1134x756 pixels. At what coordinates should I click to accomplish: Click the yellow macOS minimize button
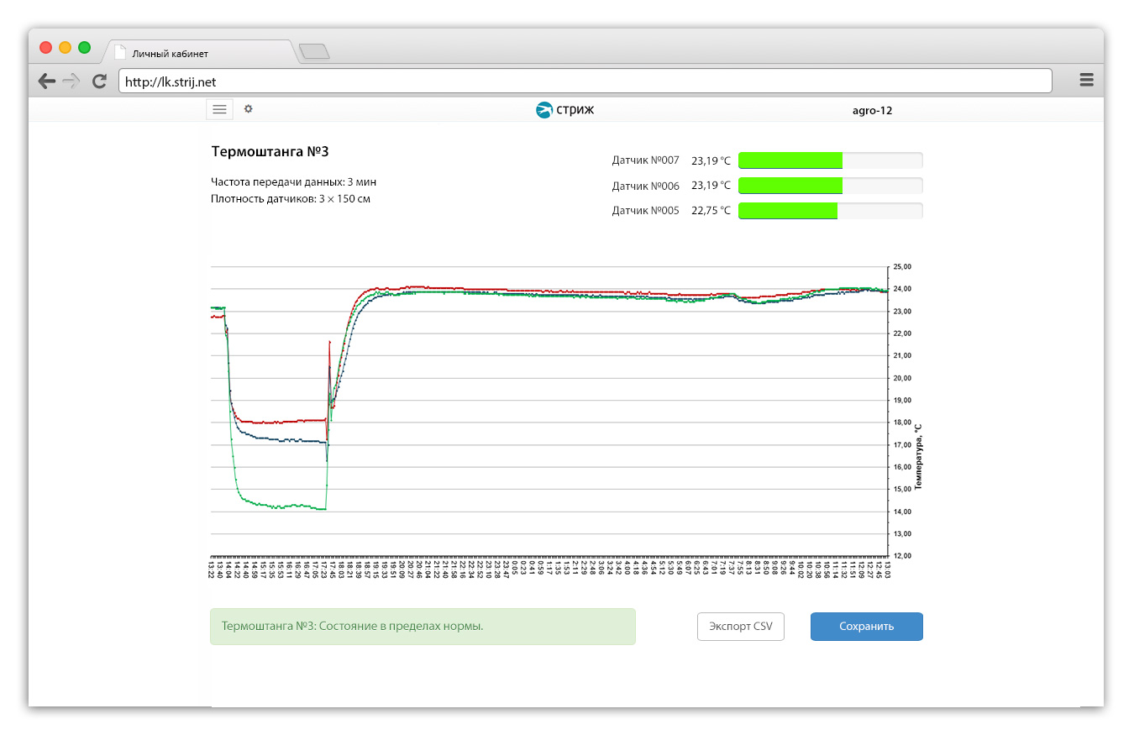click(65, 47)
